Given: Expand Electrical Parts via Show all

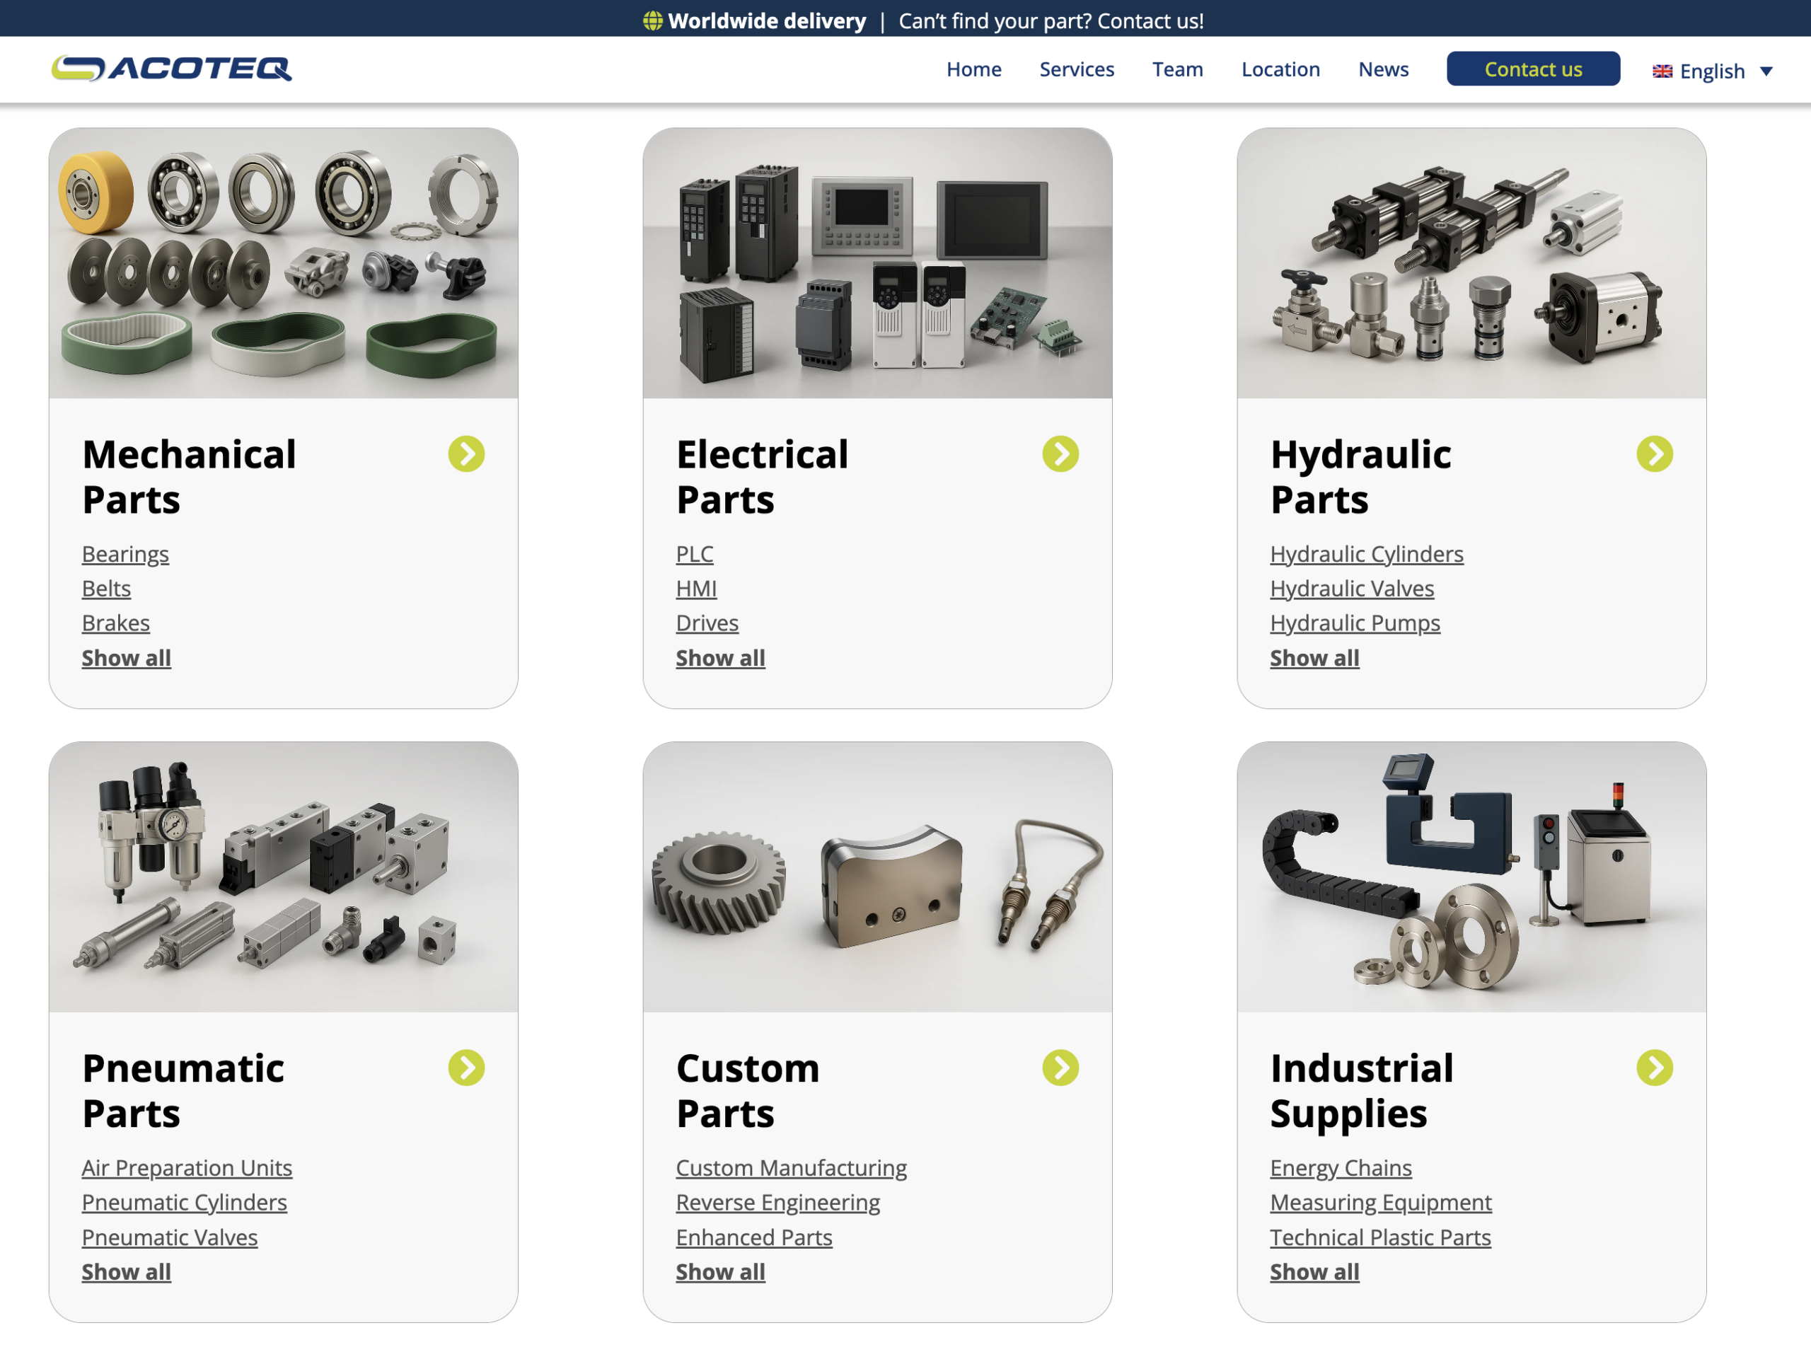Looking at the screenshot, I should pos(720,658).
